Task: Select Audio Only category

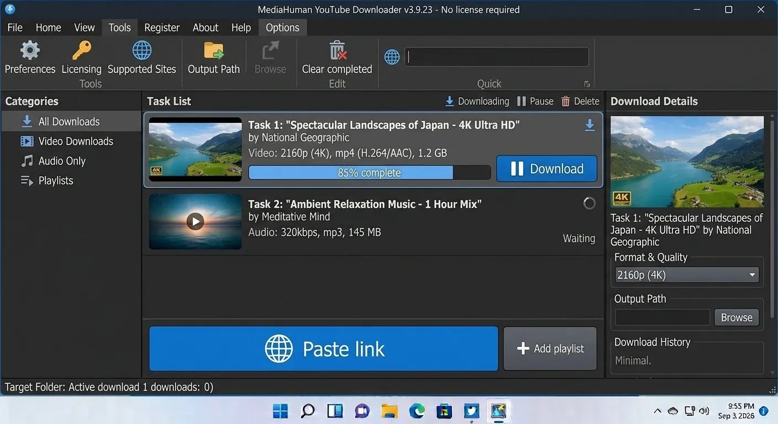Action: [x=71, y=161]
